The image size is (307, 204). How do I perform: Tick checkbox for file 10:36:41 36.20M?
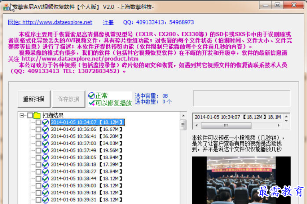point(38,136)
